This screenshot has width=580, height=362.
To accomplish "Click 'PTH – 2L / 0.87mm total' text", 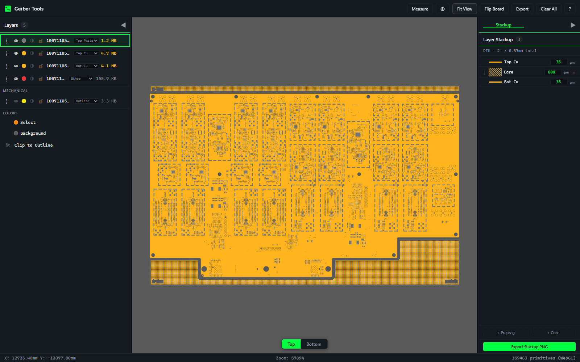I will click(x=510, y=51).
